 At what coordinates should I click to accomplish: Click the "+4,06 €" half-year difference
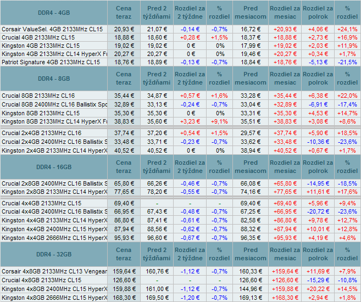(318, 29)
